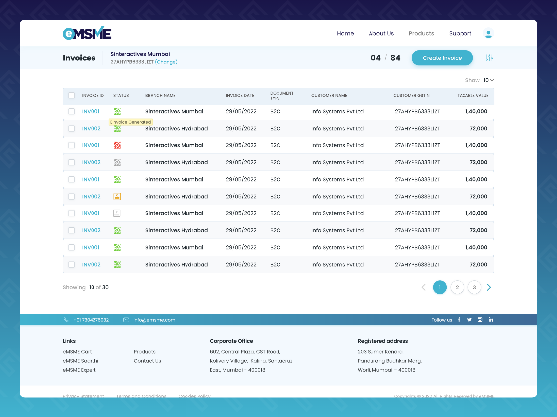Open INV002 link in the gray QR status row
Screen dimensions: 557x417
[92, 162]
